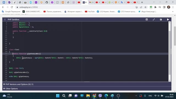Collapse code fold arrow at line 20
Viewport: 176px width, 99px height.
[8, 52]
